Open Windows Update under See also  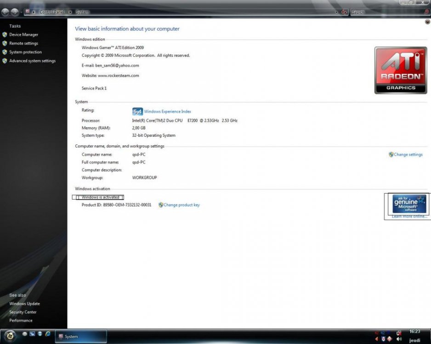(24, 304)
